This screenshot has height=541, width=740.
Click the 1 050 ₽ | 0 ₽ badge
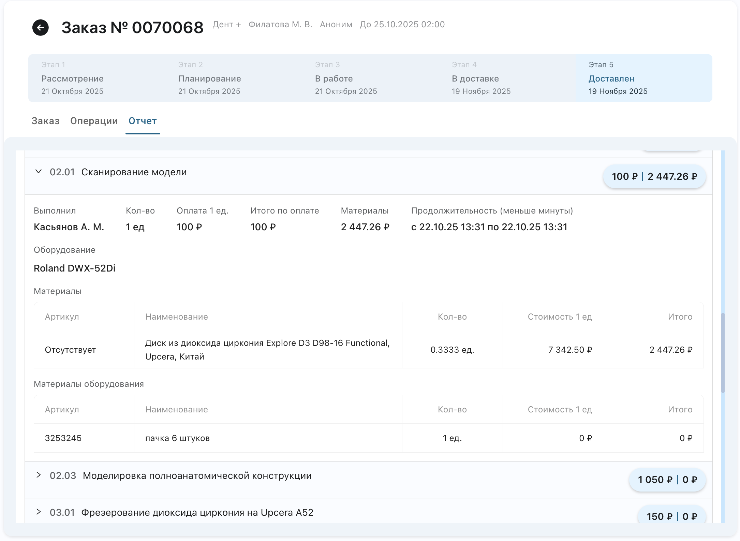667,480
